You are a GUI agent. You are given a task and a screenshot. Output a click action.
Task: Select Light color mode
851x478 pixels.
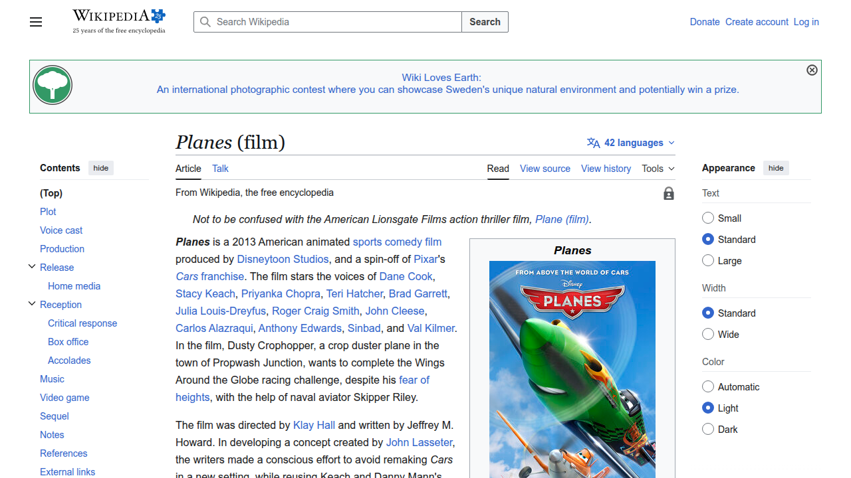tap(708, 408)
